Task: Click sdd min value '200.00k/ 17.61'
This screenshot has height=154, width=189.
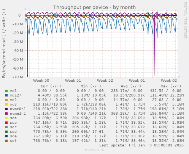Action: point(88,132)
